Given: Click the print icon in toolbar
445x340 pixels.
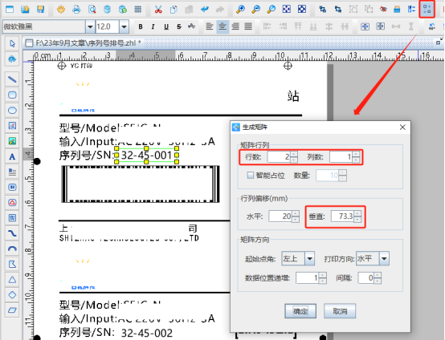Looking at the screenshot, I should tap(76, 10).
